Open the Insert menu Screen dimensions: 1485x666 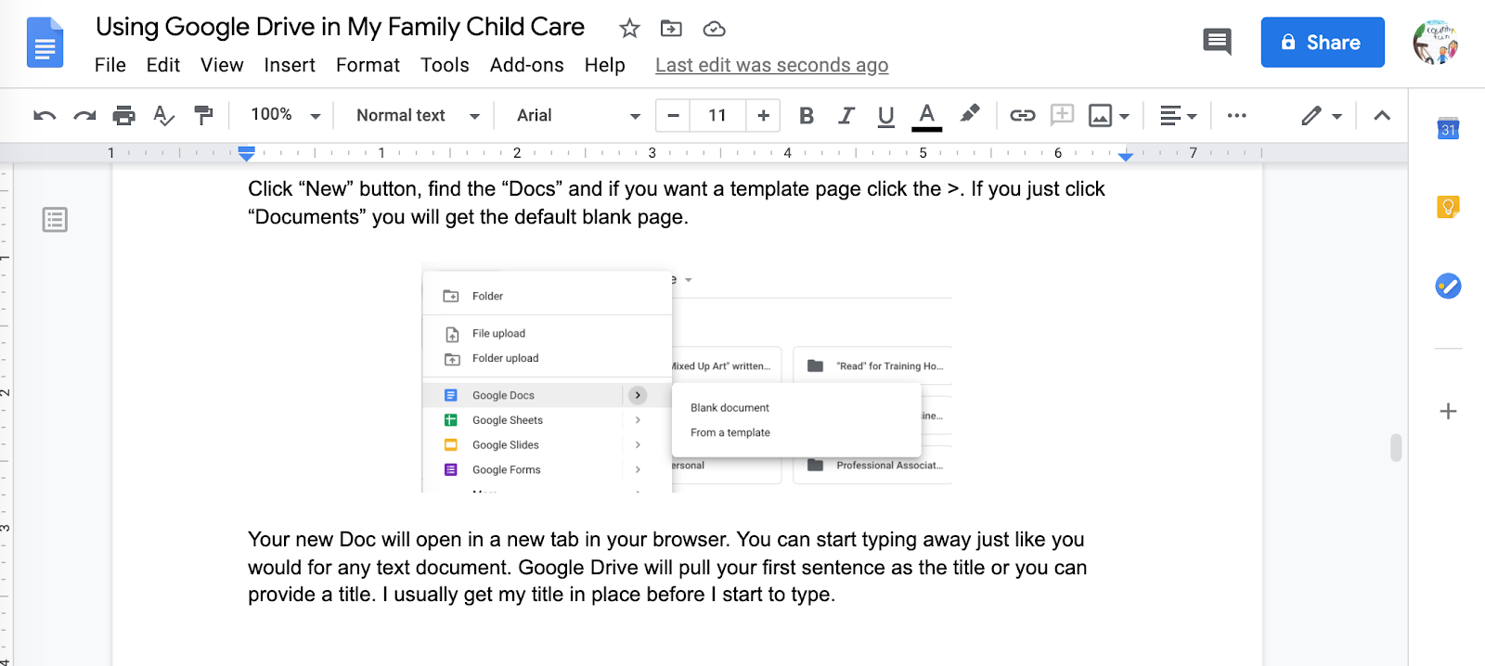[290, 65]
